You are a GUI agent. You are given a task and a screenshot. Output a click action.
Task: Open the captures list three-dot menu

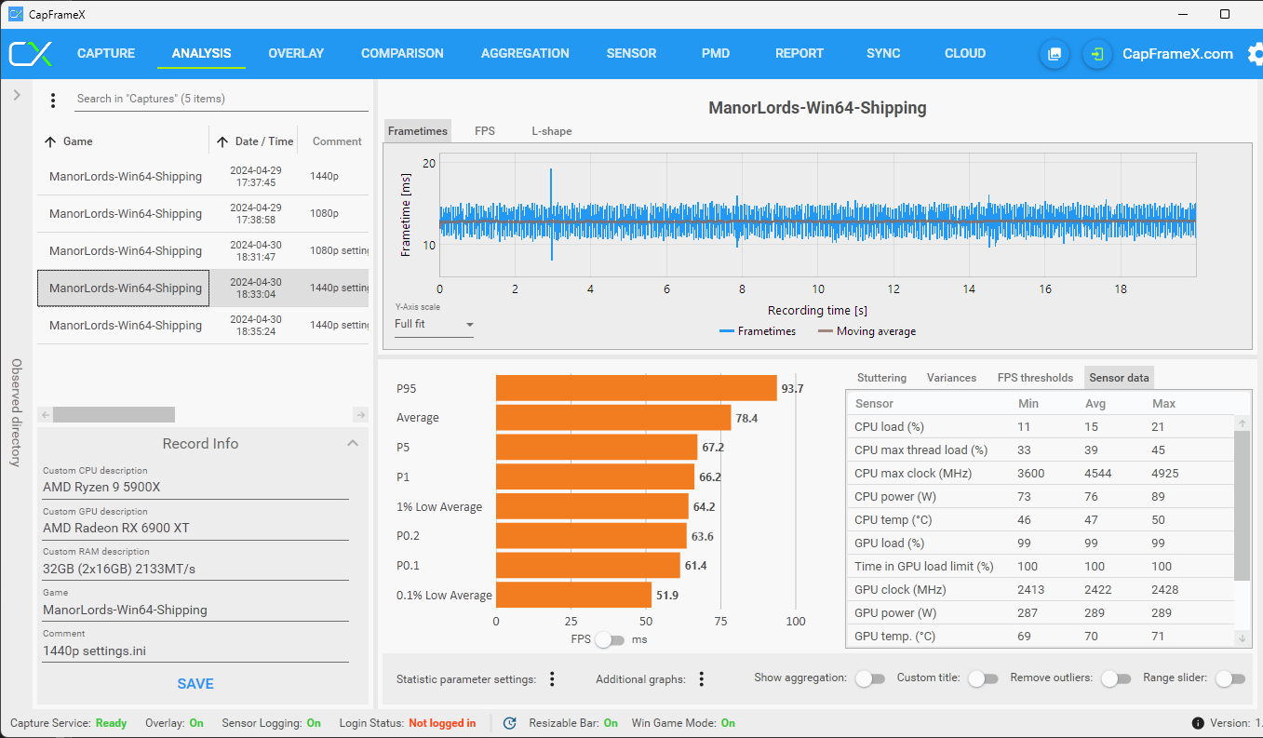click(x=53, y=100)
